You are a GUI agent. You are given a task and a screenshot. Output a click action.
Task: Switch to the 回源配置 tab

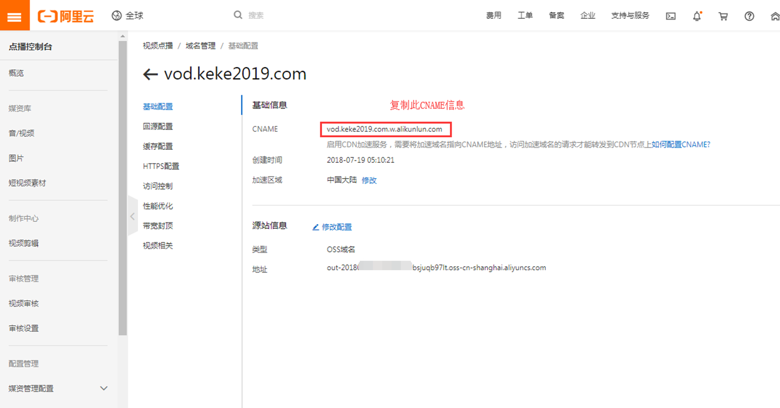click(158, 127)
